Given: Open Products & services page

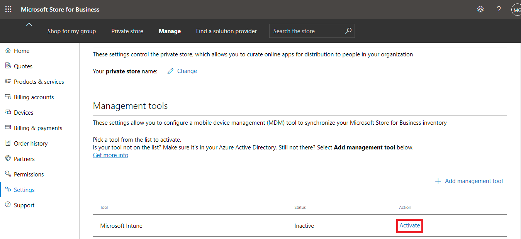Looking at the screenshot, I should (39, 81).
